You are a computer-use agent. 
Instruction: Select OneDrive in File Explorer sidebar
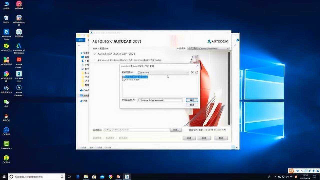84,90
